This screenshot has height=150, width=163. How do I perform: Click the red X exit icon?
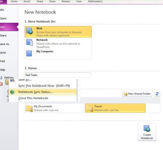pos(1,84)
